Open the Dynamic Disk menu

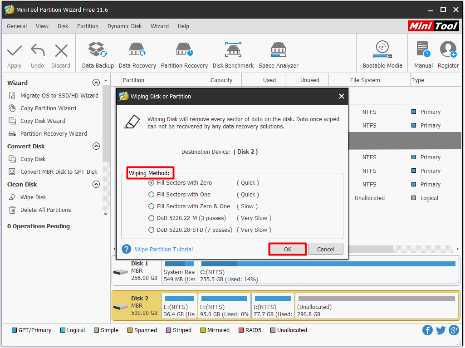coord(125,26)
